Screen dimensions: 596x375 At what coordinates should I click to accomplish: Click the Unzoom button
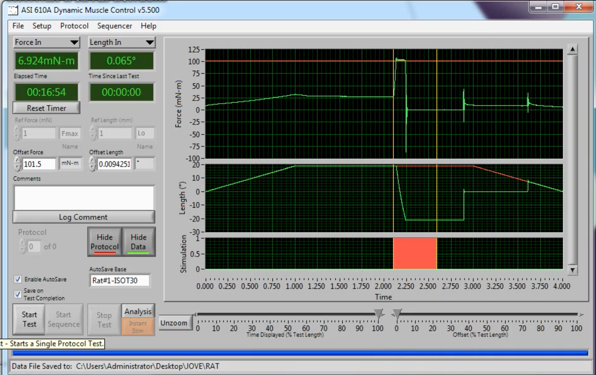pyautogui.click(x=174, y=323)
